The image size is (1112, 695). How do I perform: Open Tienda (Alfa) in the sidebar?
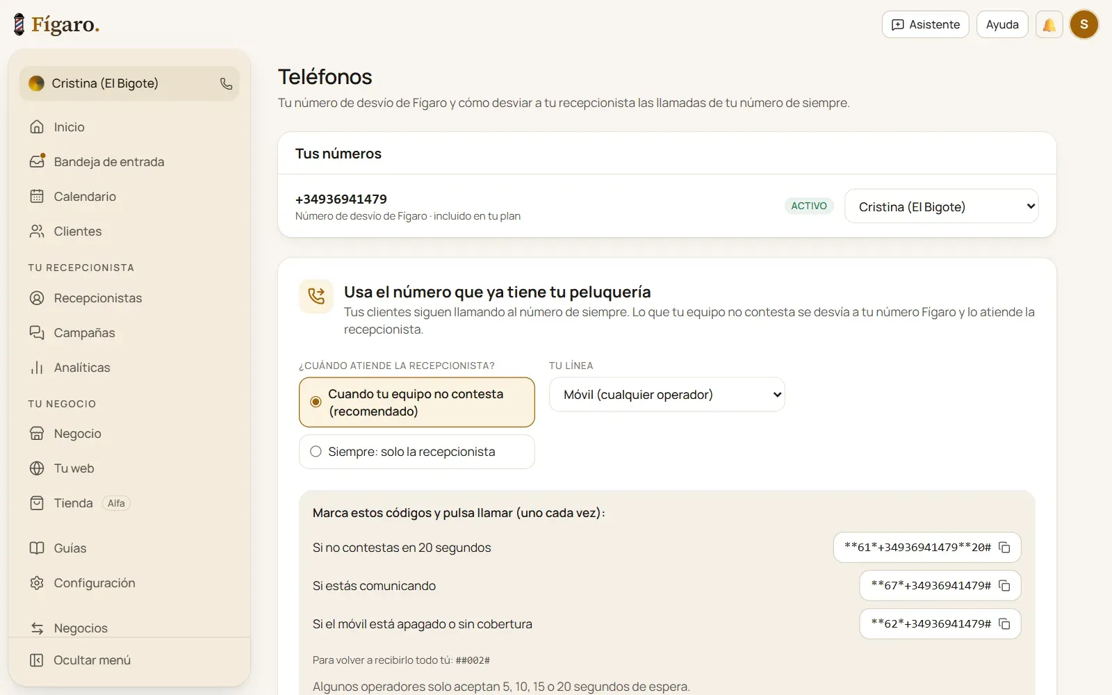click(x=129, y=503)
